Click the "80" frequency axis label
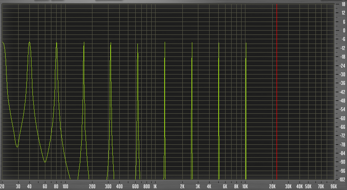 56,187
